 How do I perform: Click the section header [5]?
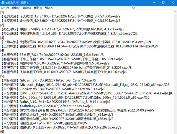pos(2,76)
